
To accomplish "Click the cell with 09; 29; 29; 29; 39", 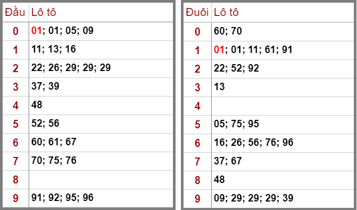I will point(283,199).
